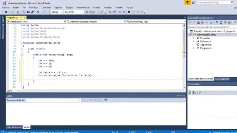Toggle auto-hide pin of Salida panel
The image size is (237, 133).
(x=181, y=96)
